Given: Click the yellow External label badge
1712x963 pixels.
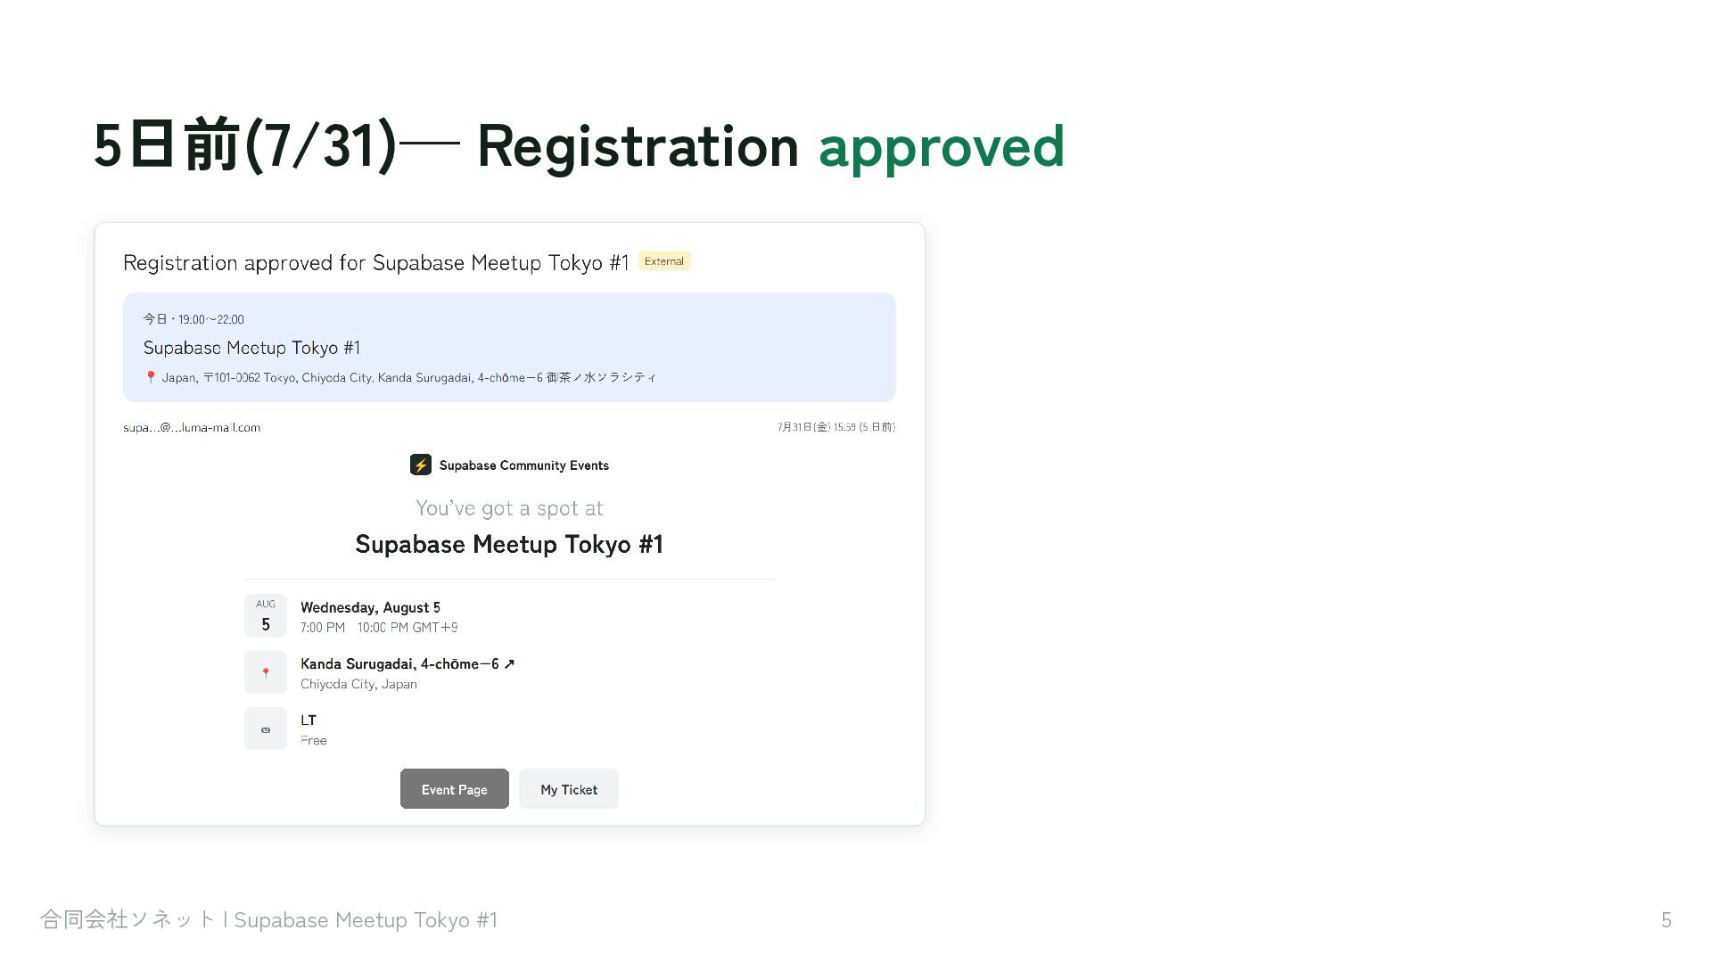Looking at the screenshot, I should (664, 261).
